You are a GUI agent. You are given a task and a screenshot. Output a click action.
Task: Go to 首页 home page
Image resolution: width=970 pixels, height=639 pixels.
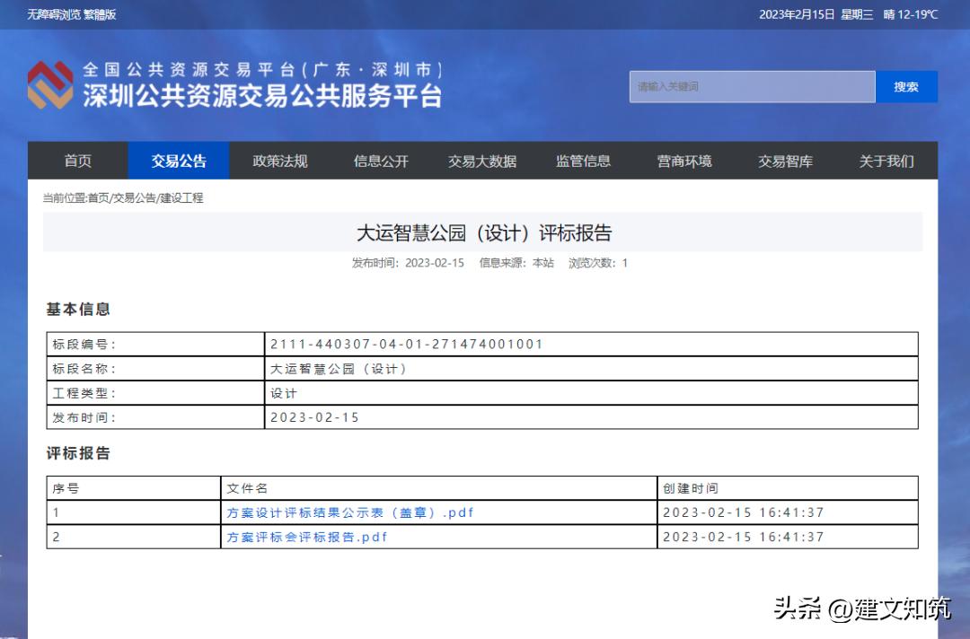pos(77,161)
